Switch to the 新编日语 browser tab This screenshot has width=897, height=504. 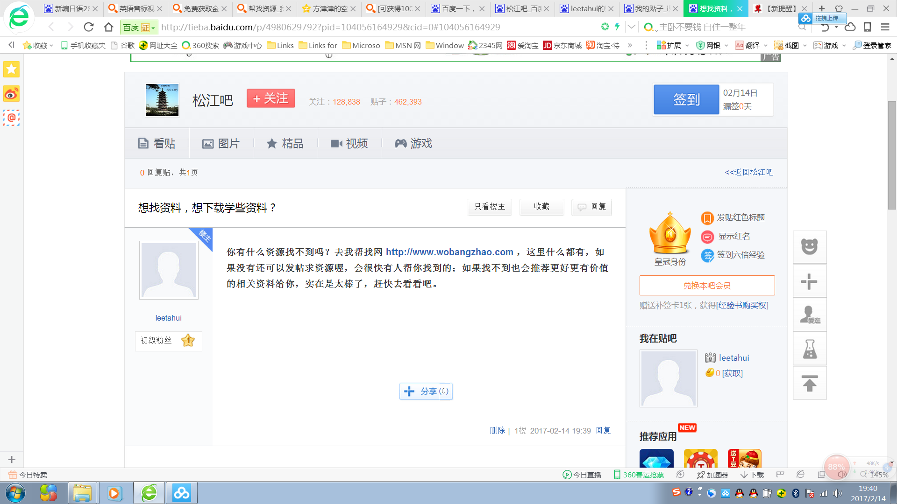71,8
